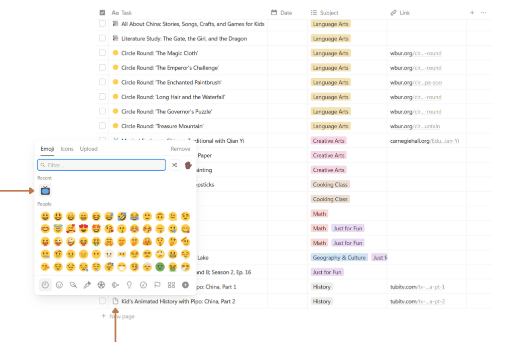This screenshot has height=342, width=514.
Task: Switch to the Icons tab
Action: pyautogui.click(x=67, y=149)
